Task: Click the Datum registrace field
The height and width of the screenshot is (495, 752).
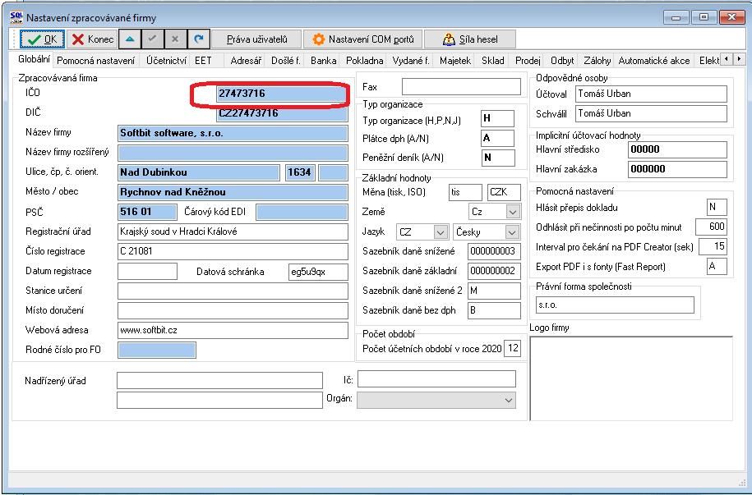Action: tap(147, 271)
